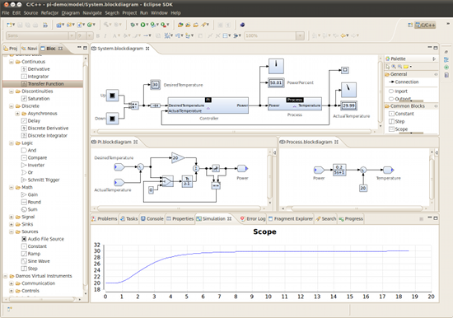Click the Down toggle block in diagram
Viewport: 453px width, 318px height.
click(112, 119)
